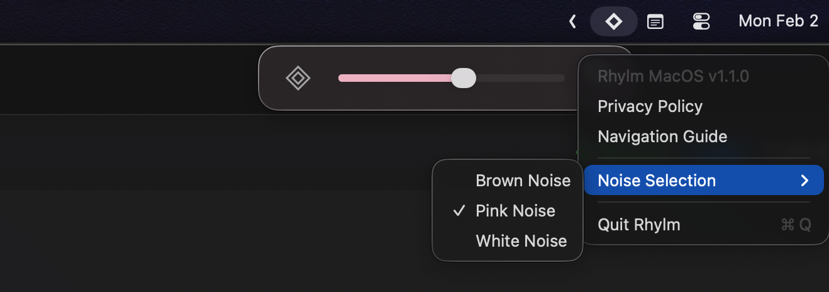Expand the Noise Selection submenu arrow
This screenshot has width=829, height=292.
click(x=804, y=181)
